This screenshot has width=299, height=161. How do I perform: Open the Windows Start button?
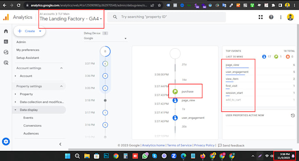click(x=68, y=156)
